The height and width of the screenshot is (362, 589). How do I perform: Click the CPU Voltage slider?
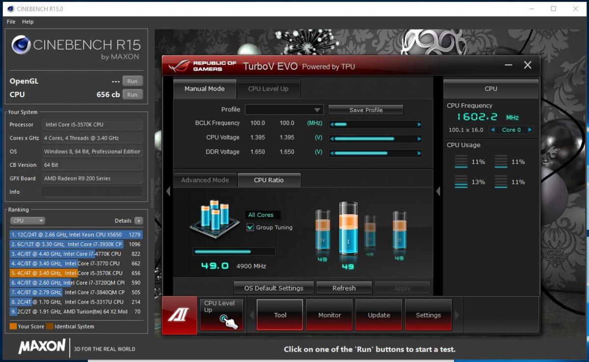375,139
